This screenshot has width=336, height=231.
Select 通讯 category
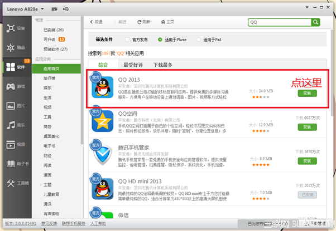(x=47, y=204)
